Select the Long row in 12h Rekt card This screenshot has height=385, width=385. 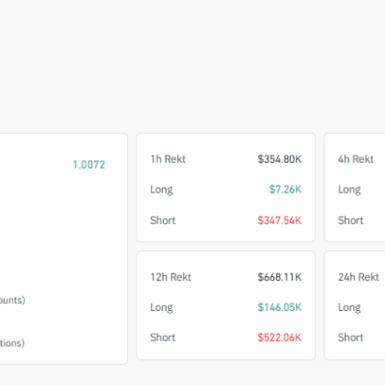click(226, 307)
